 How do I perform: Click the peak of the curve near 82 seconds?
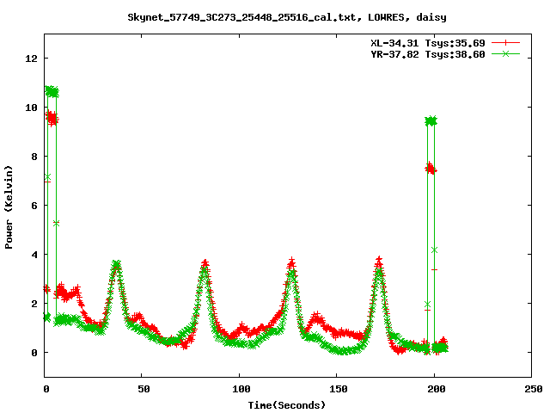pyautogui.click(x=205, y=263)
